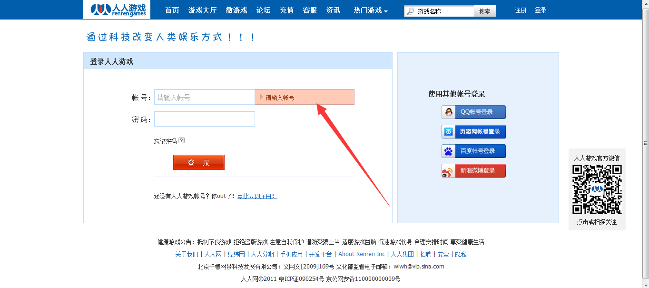Choose 百度帐号登录
Screen dimensions: 649x288
(x=473, y=151)
